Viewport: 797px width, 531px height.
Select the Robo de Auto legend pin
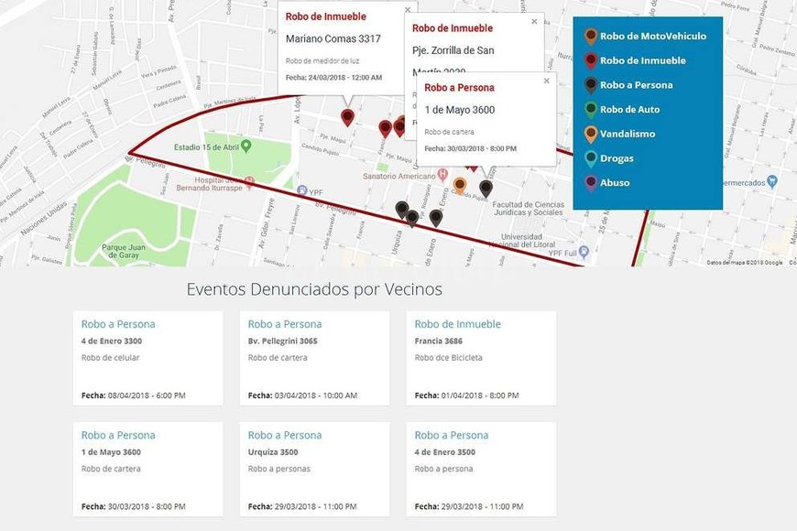(591, 110)
